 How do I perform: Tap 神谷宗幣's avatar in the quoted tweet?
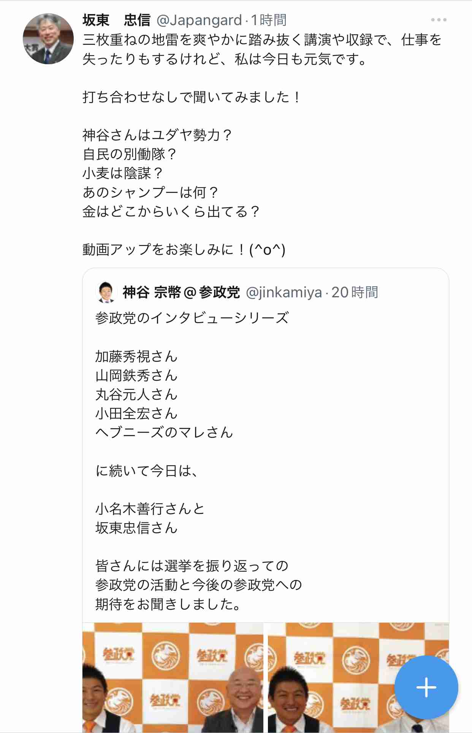click(106, 293)
